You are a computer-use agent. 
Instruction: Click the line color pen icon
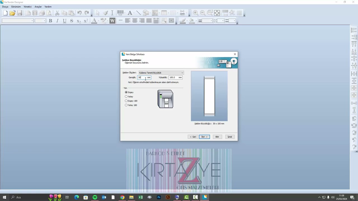(x=182, y=21)
